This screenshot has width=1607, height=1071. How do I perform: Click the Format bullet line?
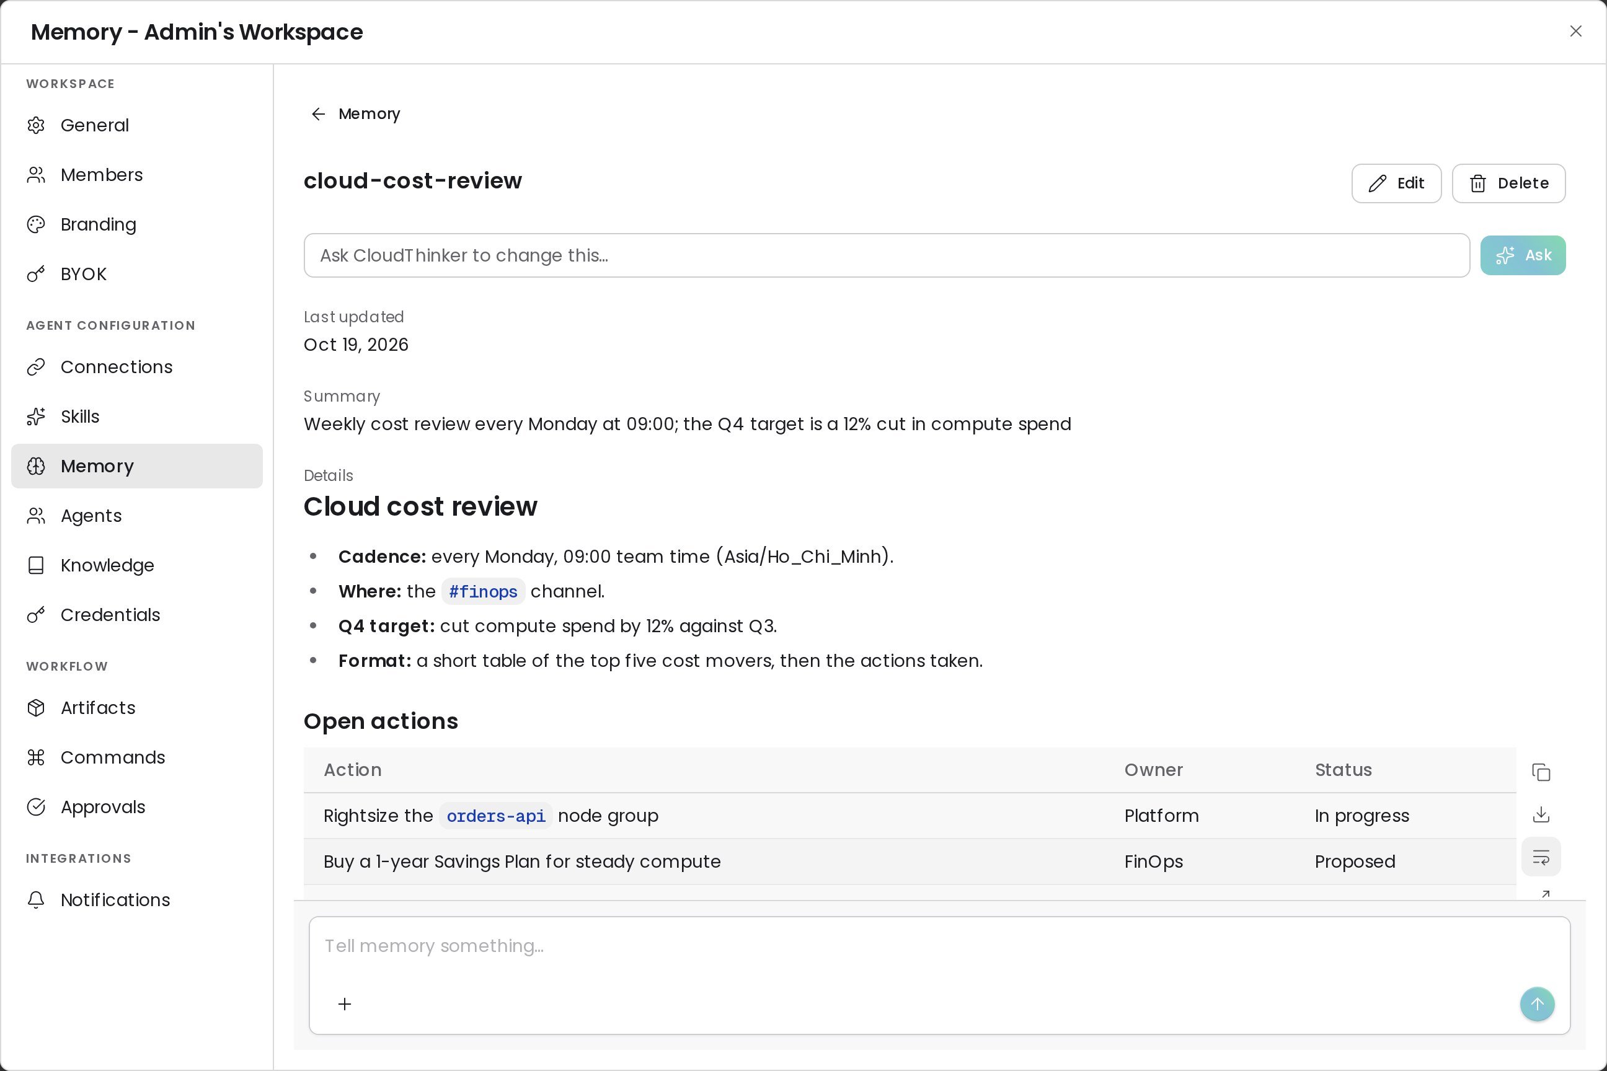pos(660,661)
